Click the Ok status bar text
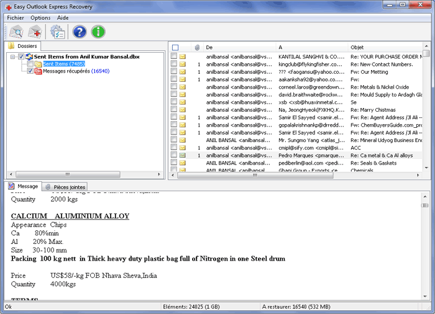Viewport: 435px width, 314px height. (8, 307)
